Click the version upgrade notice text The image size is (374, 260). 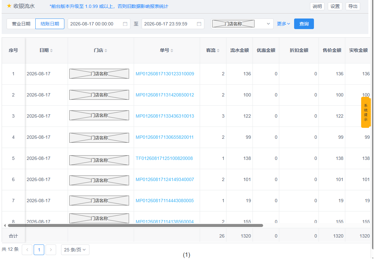click(x=109, y=7)
